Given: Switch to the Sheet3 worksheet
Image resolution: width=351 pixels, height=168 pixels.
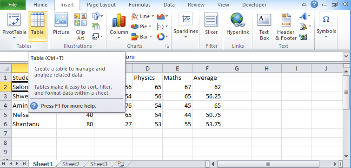Looking at the screenshot, I should pos(99,164).
